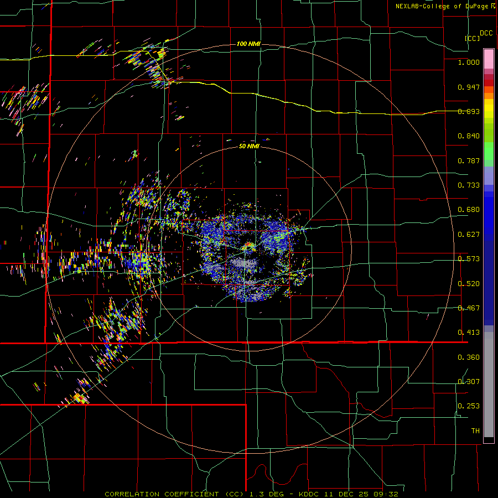Select the 0.627 scale value
This screenshot has height=498, width=498.
469,235
